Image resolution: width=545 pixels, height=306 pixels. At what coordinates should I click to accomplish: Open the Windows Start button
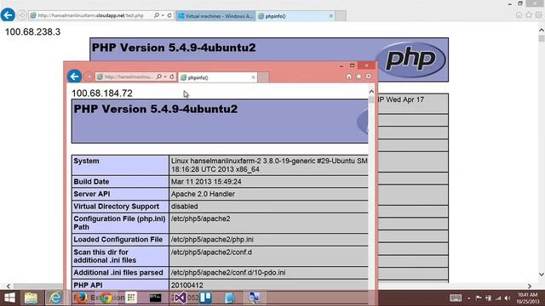click(x=9, y=297)
